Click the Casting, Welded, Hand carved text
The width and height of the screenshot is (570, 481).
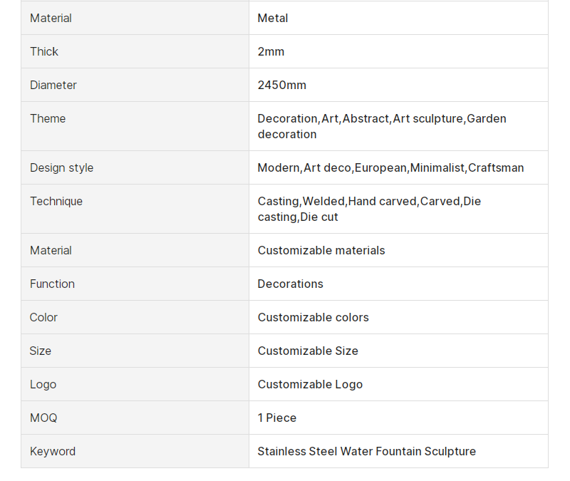(369, 209)
